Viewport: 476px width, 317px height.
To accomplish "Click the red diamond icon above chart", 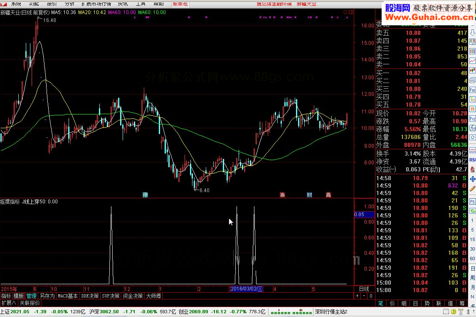I will tap(345, 12).
